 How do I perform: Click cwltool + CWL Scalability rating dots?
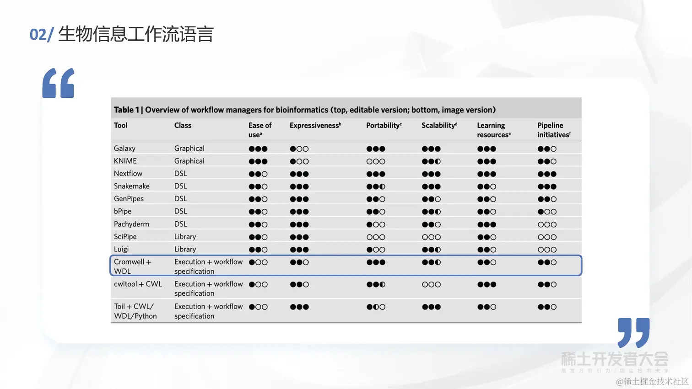tap(431, 284)
